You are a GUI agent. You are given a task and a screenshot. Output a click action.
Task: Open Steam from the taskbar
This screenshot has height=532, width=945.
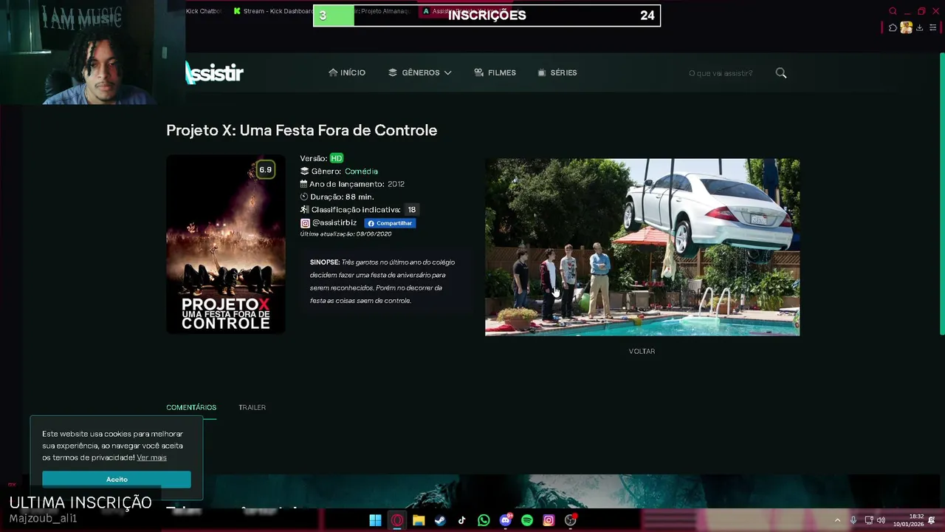tap(440, 520)
